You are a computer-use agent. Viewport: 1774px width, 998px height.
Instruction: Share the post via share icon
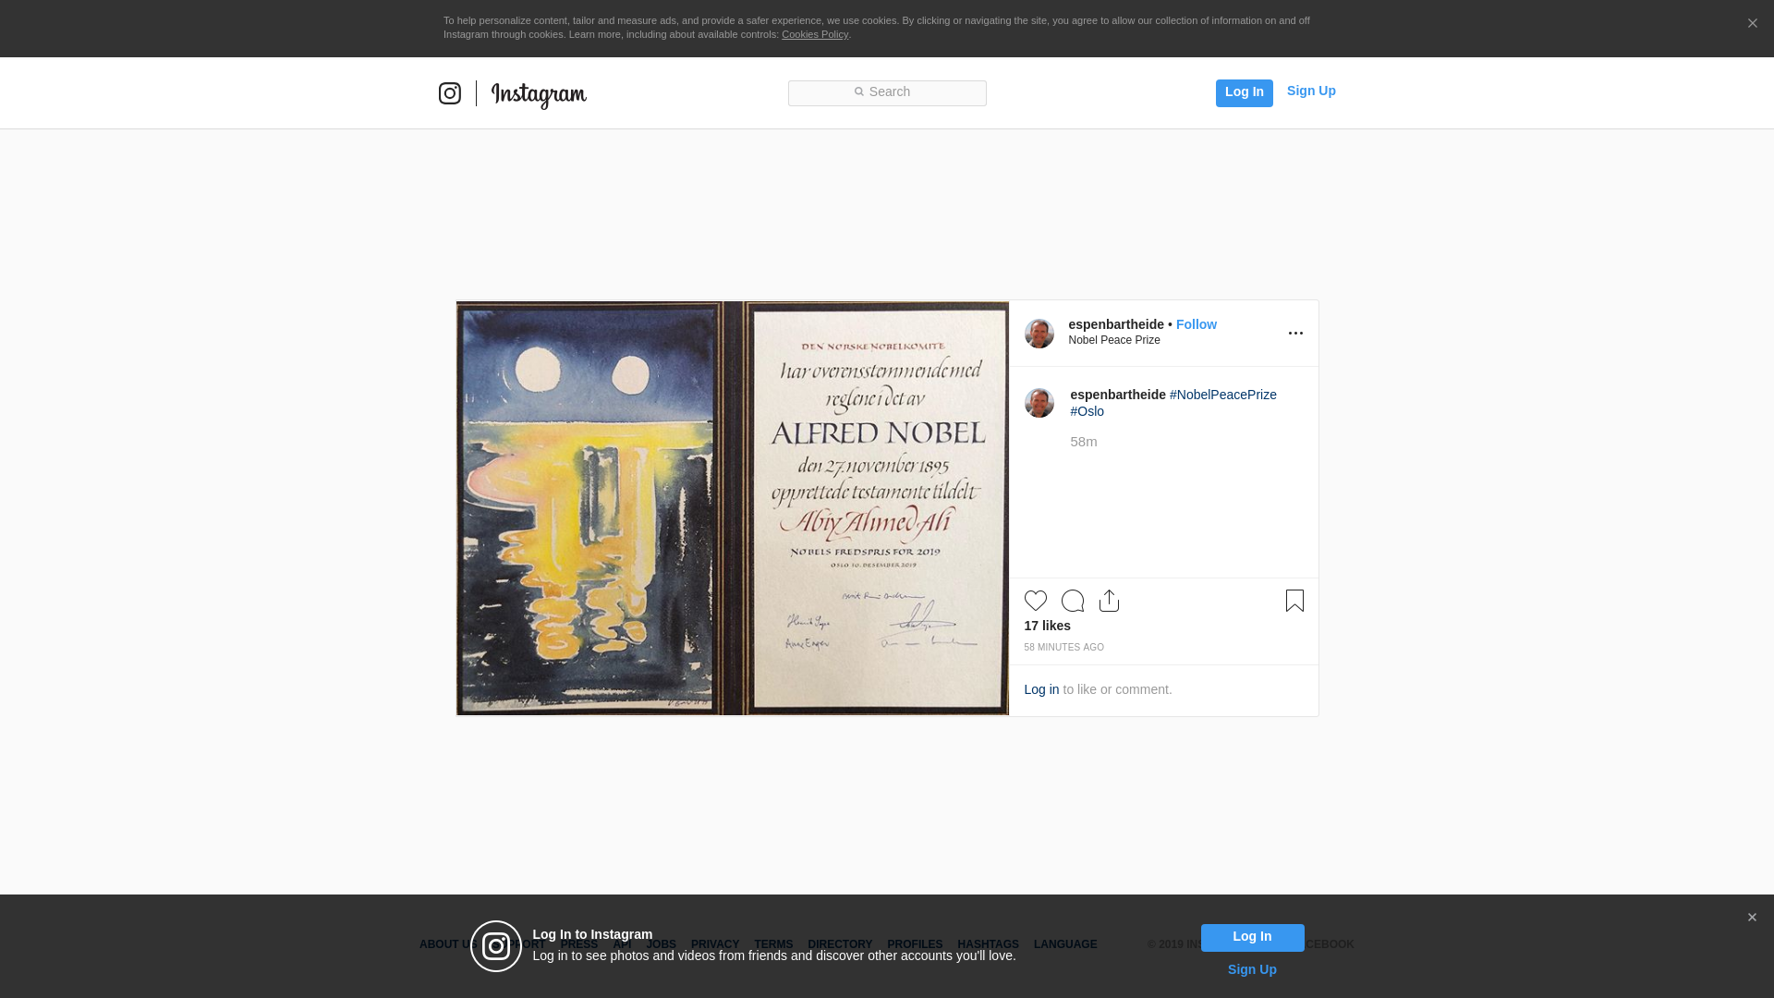pos(1109,601)
